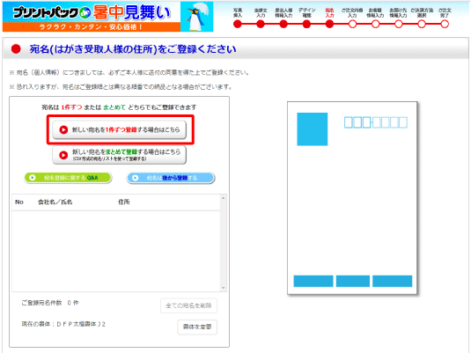Jump to the ご注文完了 step circle
The width and height of the screenshot is (471, 353).
pos(445,24)
